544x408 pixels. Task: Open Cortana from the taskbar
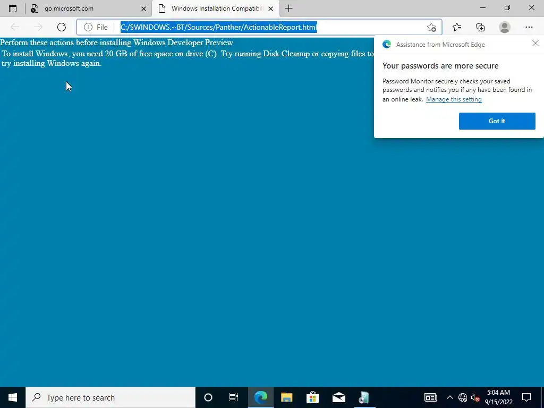tap(208, 397)
